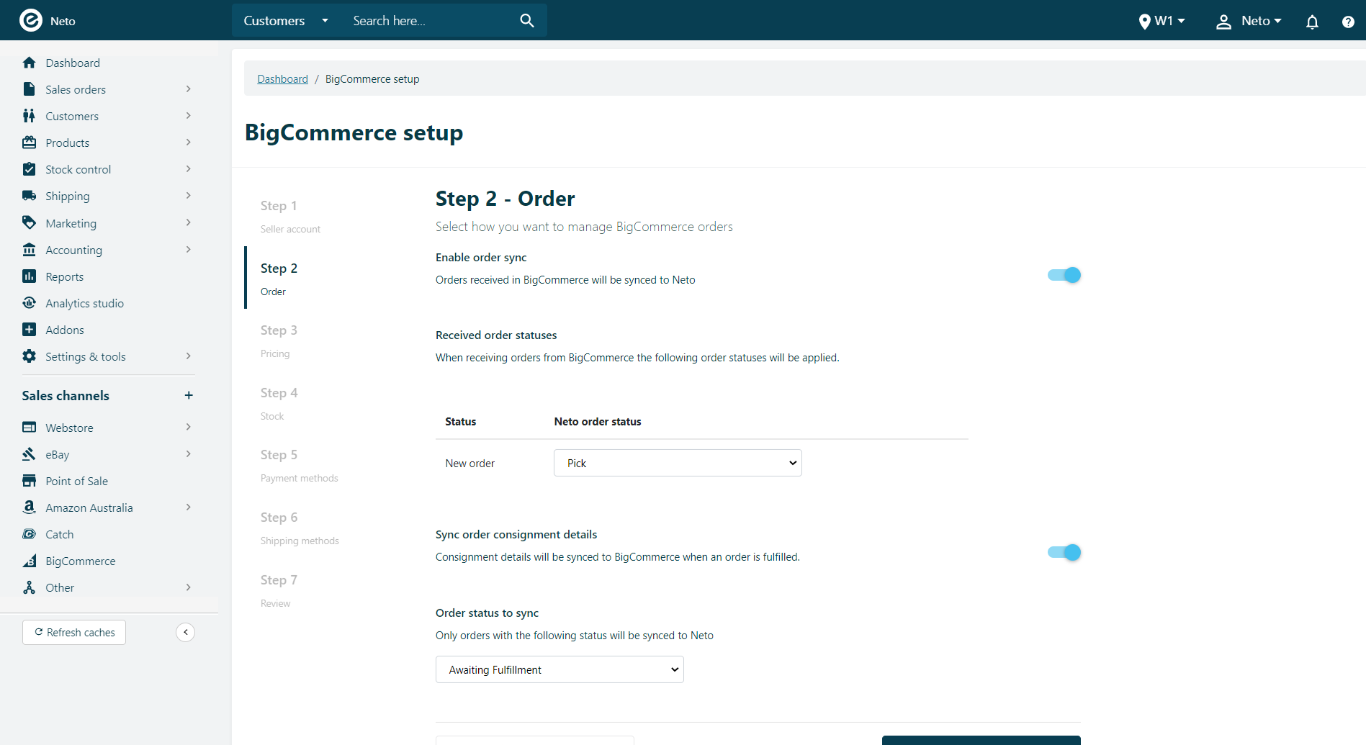1366x745 pixels.
Task: Open Addons in sidebar
Action: (x=65, y=330)
